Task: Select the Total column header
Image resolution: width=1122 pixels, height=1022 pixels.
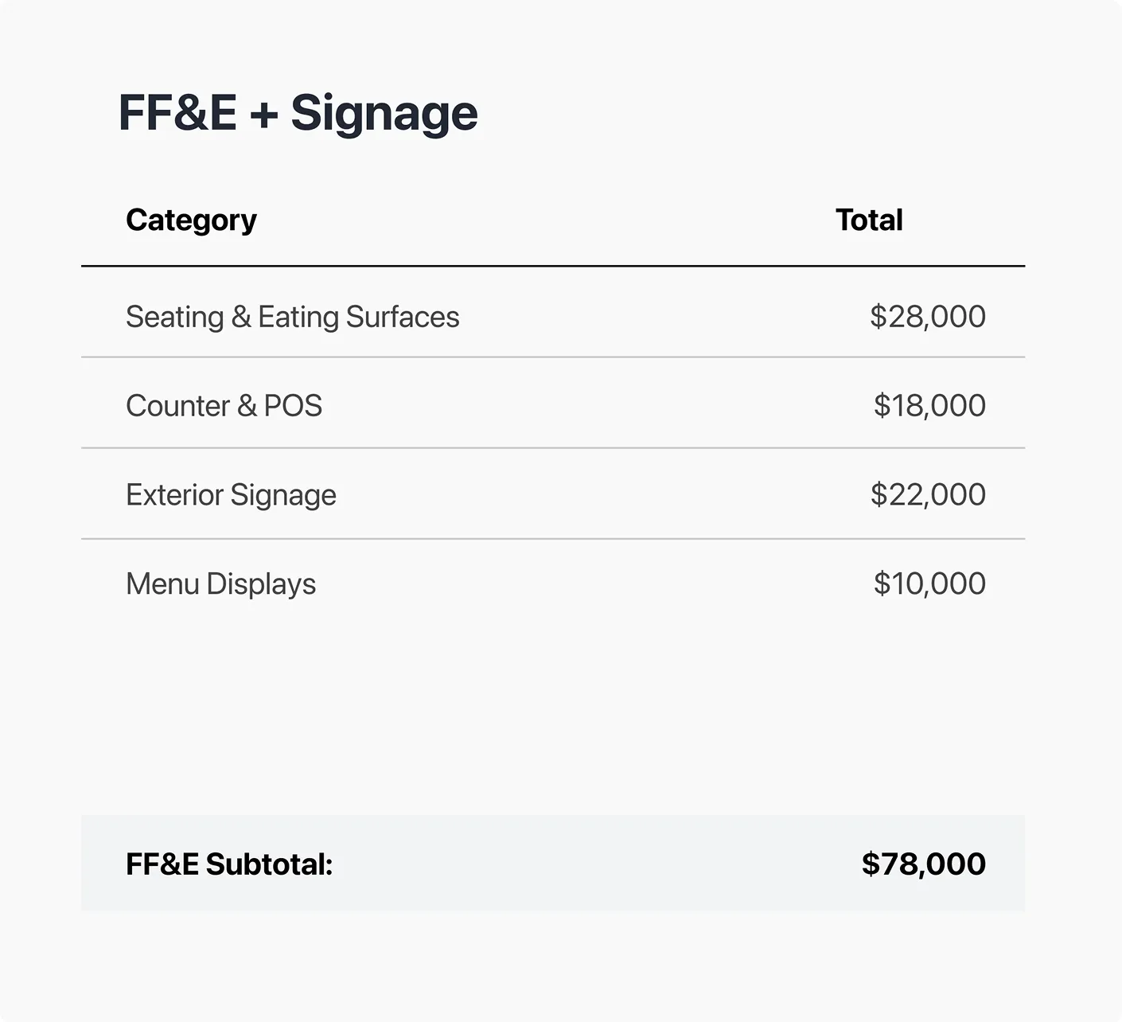Action: (869, 220)
